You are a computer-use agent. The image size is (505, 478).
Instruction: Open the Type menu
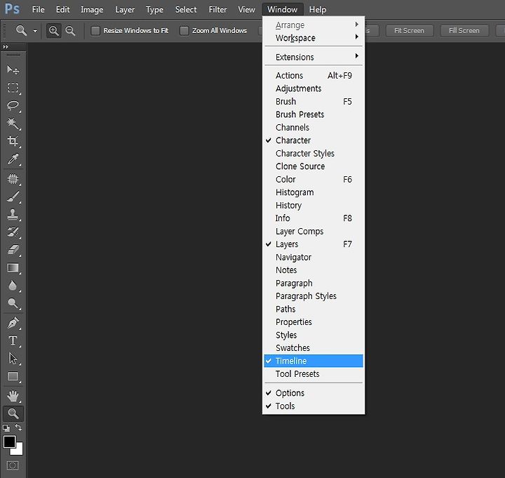tap(154, 10)
